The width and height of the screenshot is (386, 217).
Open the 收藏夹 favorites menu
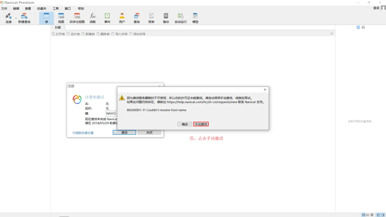point(42,8)
